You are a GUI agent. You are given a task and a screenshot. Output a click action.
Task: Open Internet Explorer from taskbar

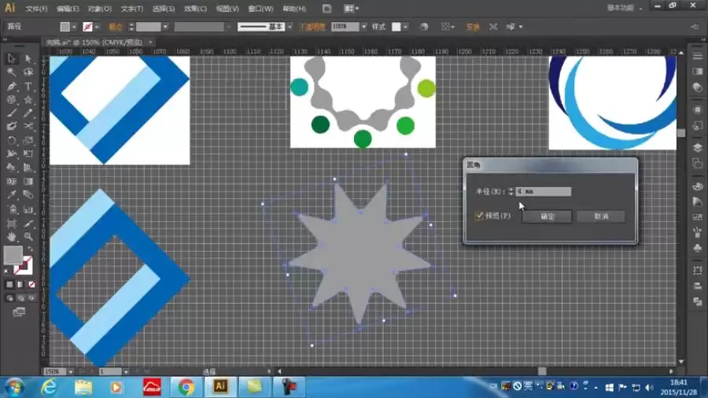click(49, 387)
